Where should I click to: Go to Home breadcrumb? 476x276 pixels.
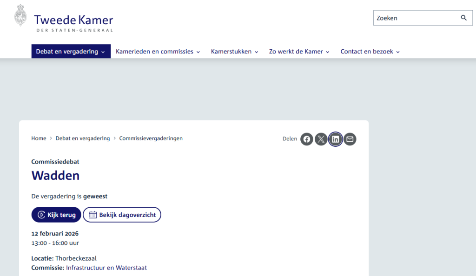(39, 138)
